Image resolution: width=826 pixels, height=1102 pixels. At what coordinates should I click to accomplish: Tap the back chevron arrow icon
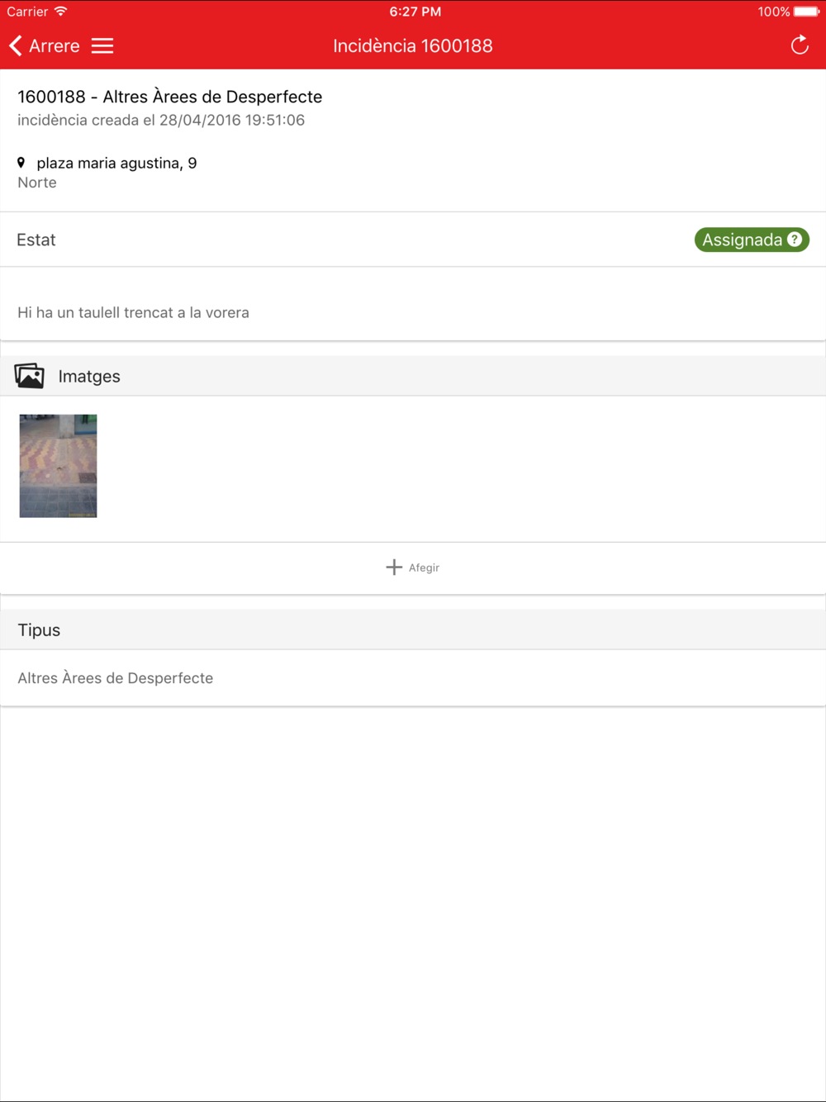(15, 45)
